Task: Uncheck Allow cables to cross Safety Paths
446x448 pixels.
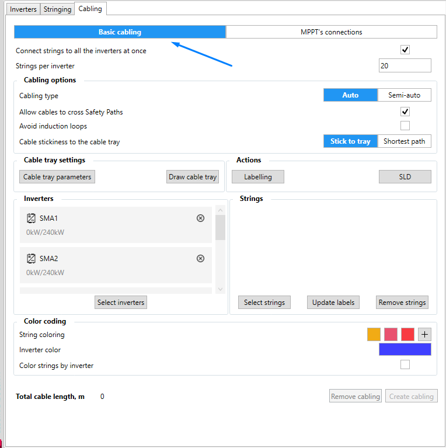Action: click(405, 112)
